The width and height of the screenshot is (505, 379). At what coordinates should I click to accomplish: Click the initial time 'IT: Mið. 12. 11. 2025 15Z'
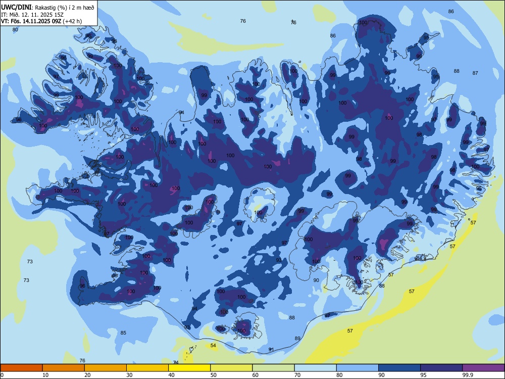(33, 15)
